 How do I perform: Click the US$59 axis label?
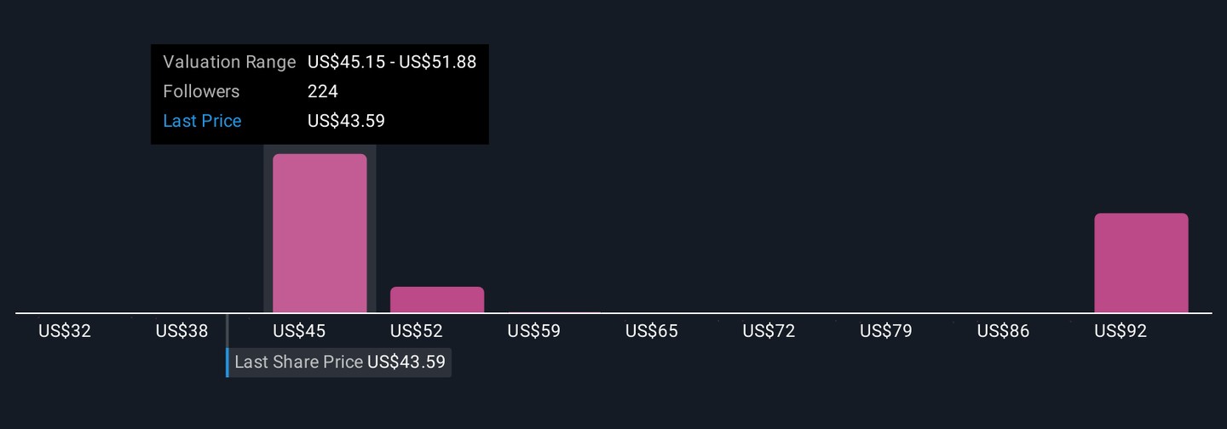coord(534,331)
